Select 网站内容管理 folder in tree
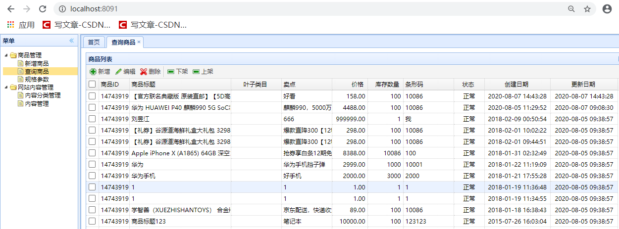This screenshot has height=229, width=619. point(36,88)
